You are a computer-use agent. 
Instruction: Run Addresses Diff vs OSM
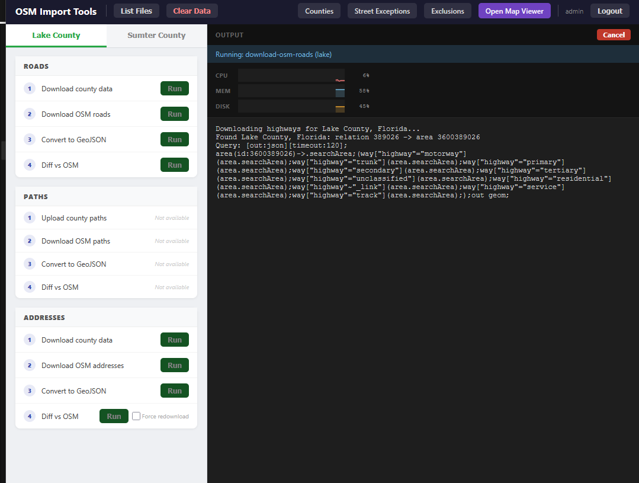pyautogui.click(x=114, y=416)
